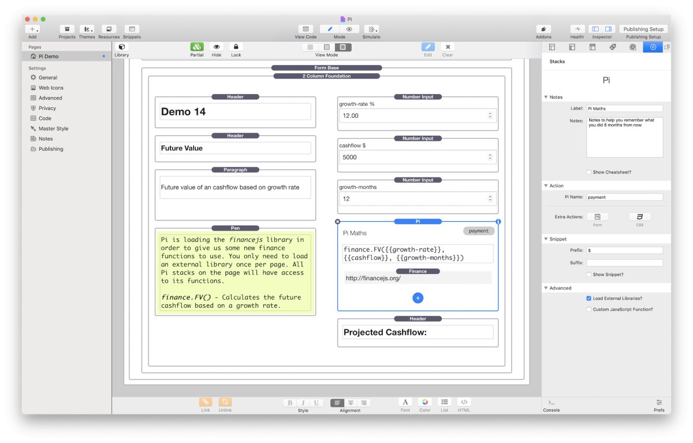Open the Themes dropdown in toolbar
This screenshot has height=443, width=693.
click(x=87, y=29)
